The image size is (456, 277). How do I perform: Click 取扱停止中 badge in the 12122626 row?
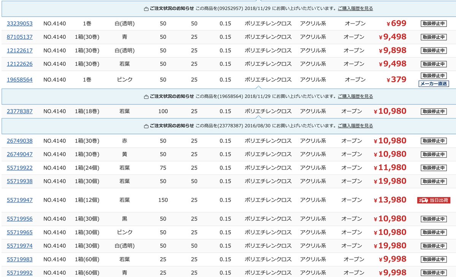point(434,64)
